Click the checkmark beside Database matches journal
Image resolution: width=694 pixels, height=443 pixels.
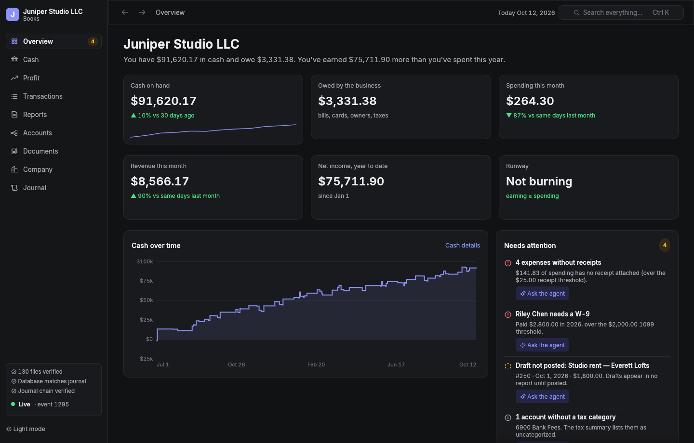[13, 381]
